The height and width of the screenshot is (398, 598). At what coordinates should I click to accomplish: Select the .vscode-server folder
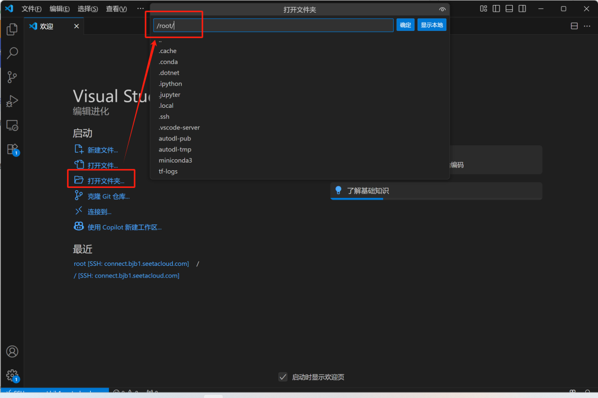[x=300, y=128]
